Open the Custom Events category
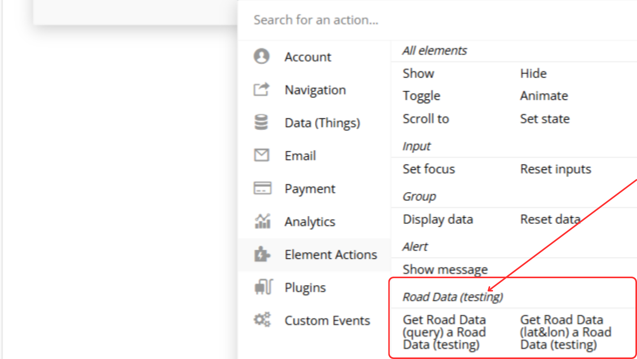Viewport: 637px width, 359px height. point(327,321)
